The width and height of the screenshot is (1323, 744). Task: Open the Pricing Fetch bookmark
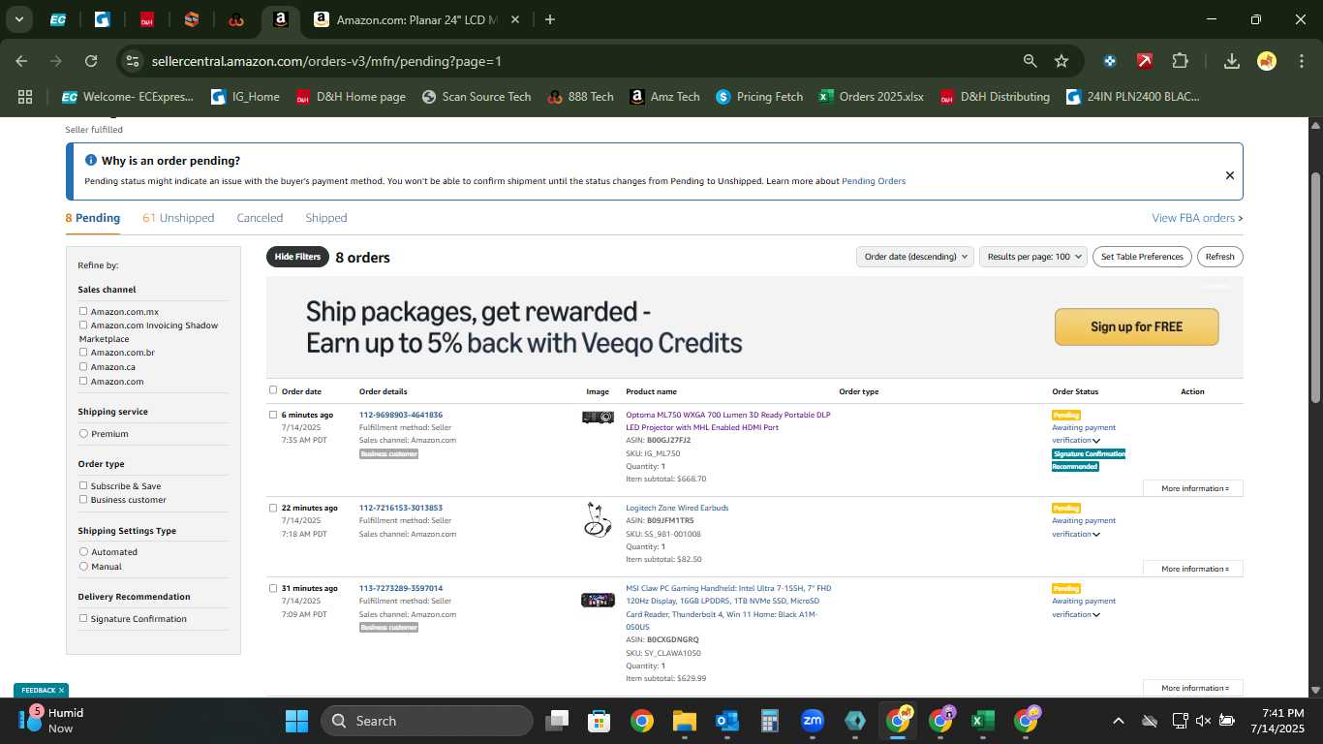(x=759, y=97)
